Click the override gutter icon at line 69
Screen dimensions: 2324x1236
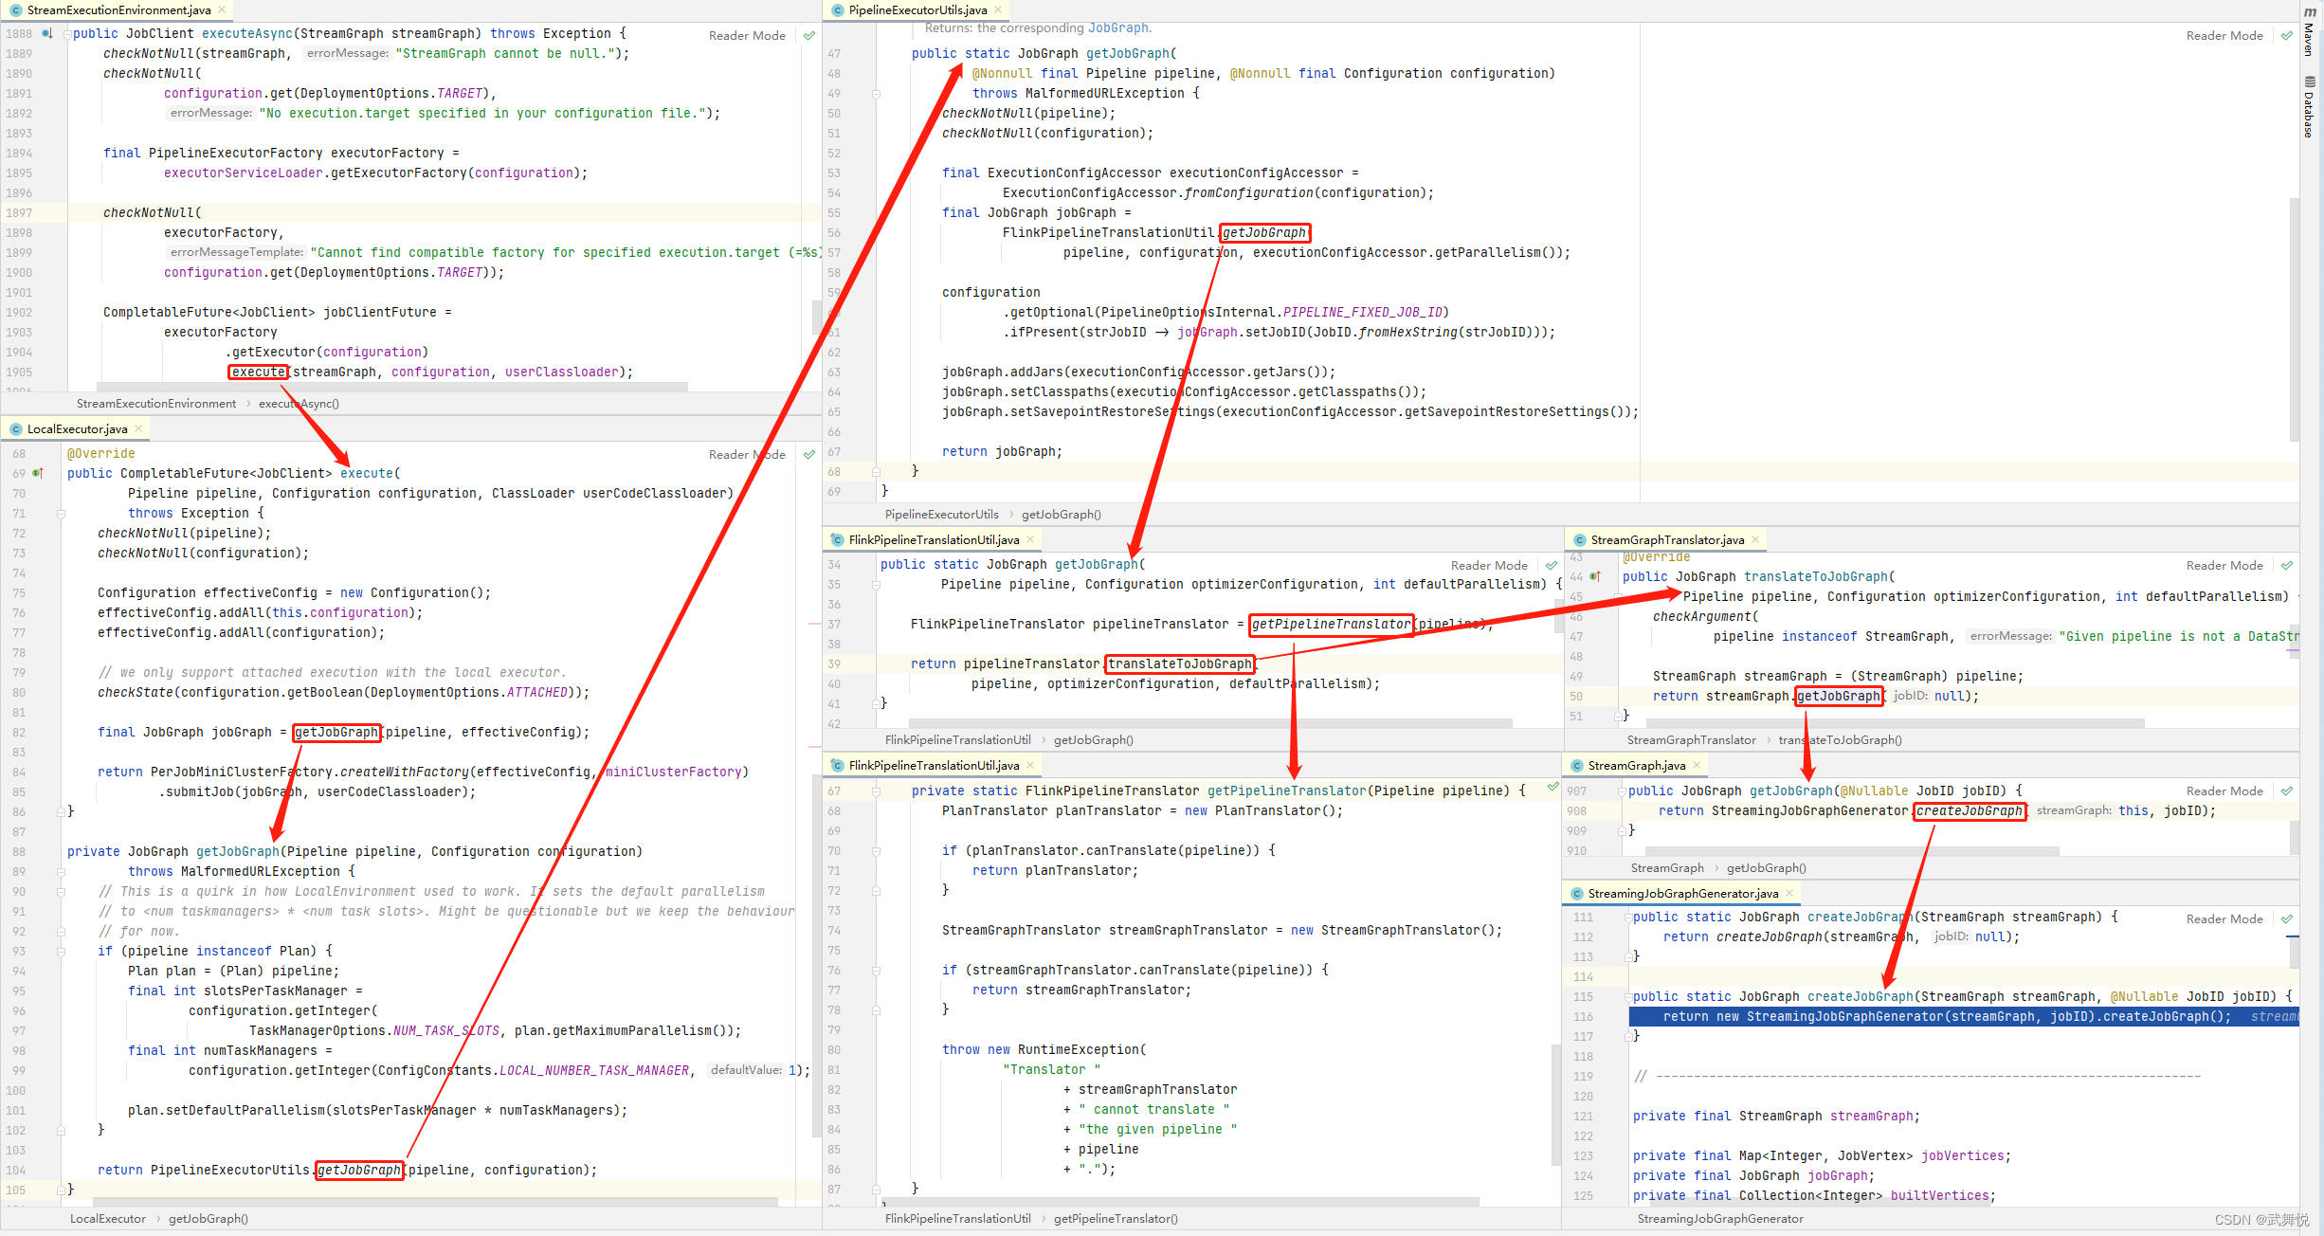(x=38, y=473)
